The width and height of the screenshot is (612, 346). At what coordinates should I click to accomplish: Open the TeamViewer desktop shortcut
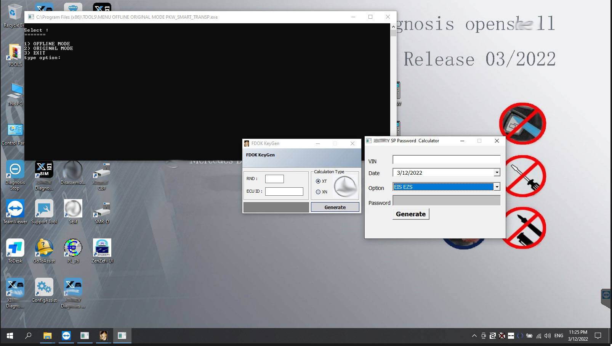coord(15,209)
